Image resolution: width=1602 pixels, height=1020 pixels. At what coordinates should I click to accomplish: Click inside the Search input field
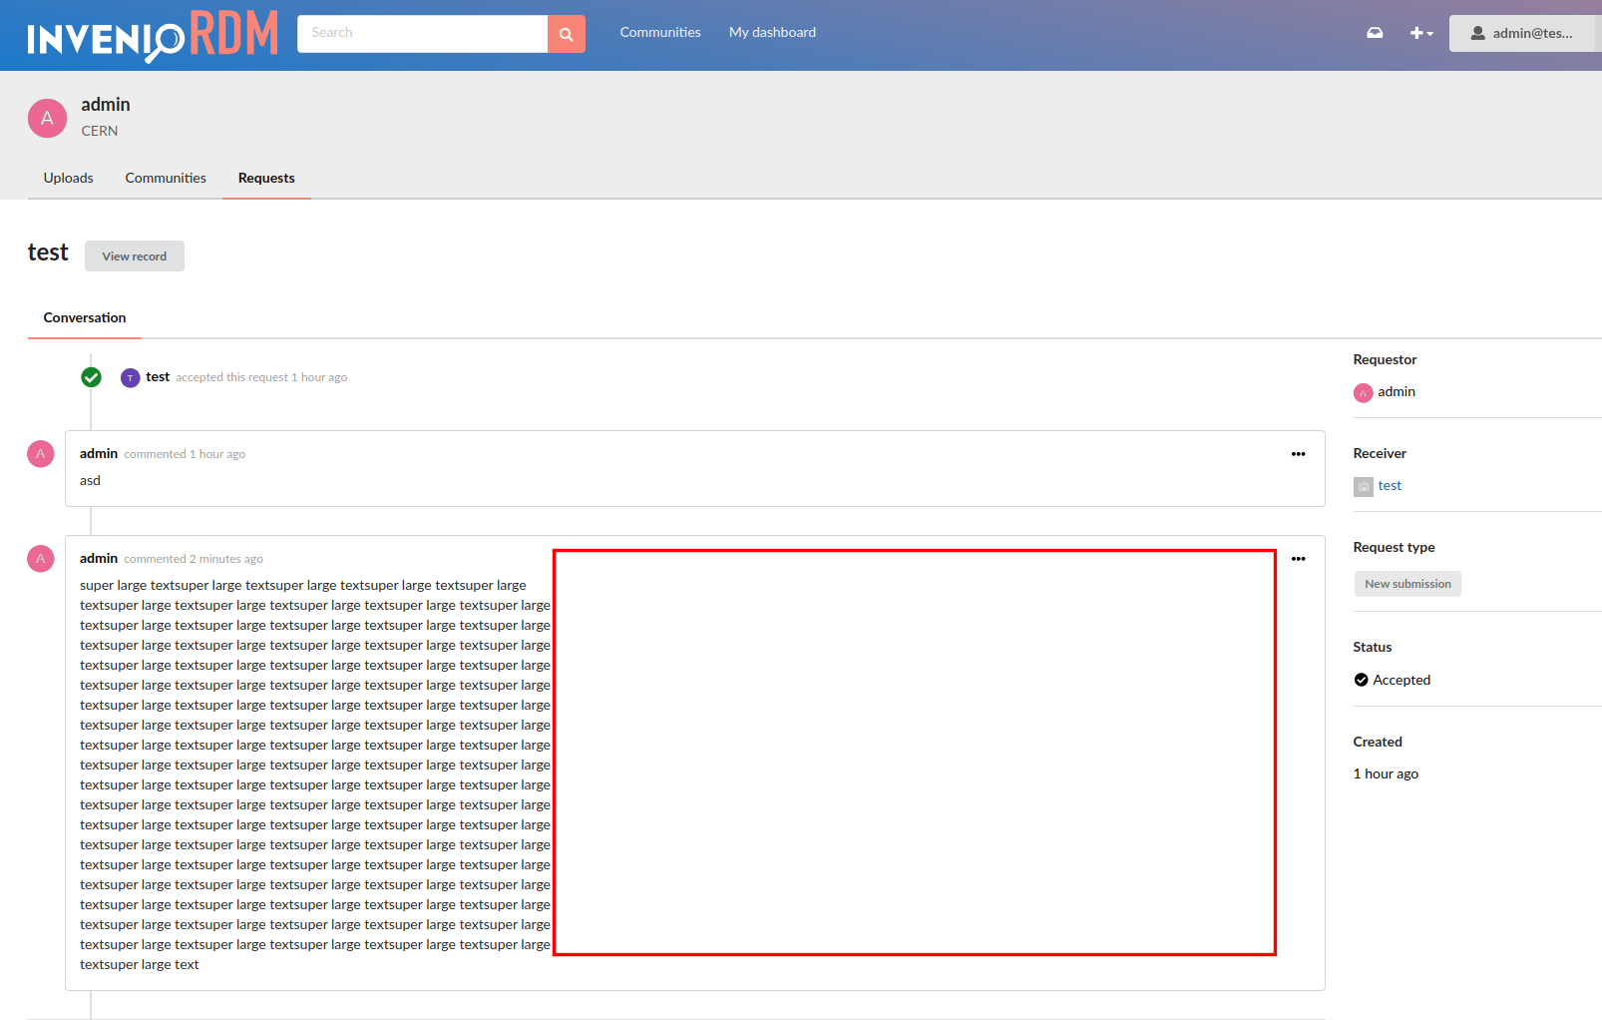(x=419, y=32)
